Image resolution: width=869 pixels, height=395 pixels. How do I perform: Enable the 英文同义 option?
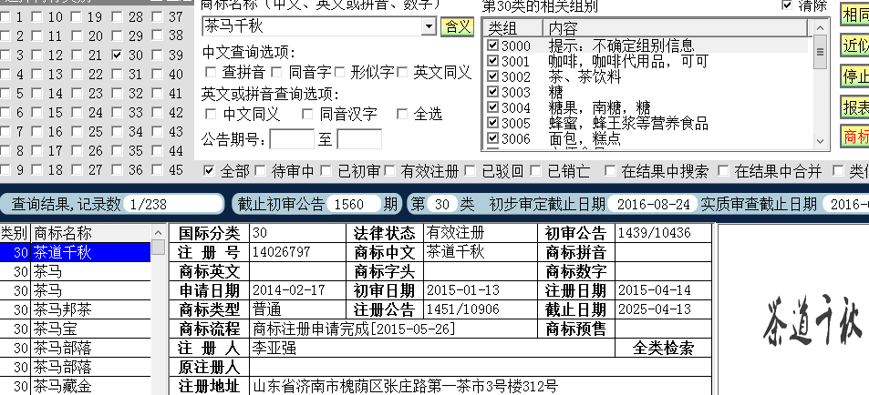tap(402, 72)
